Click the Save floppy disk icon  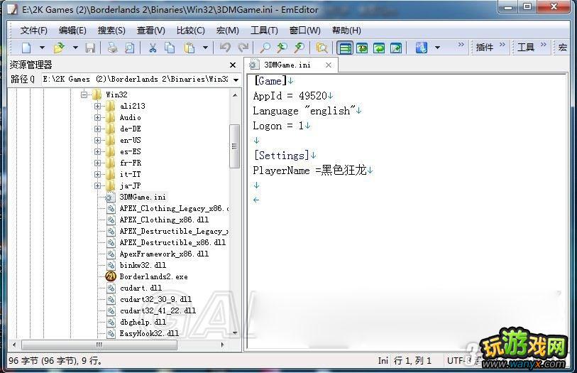click(x=91, y=48)
